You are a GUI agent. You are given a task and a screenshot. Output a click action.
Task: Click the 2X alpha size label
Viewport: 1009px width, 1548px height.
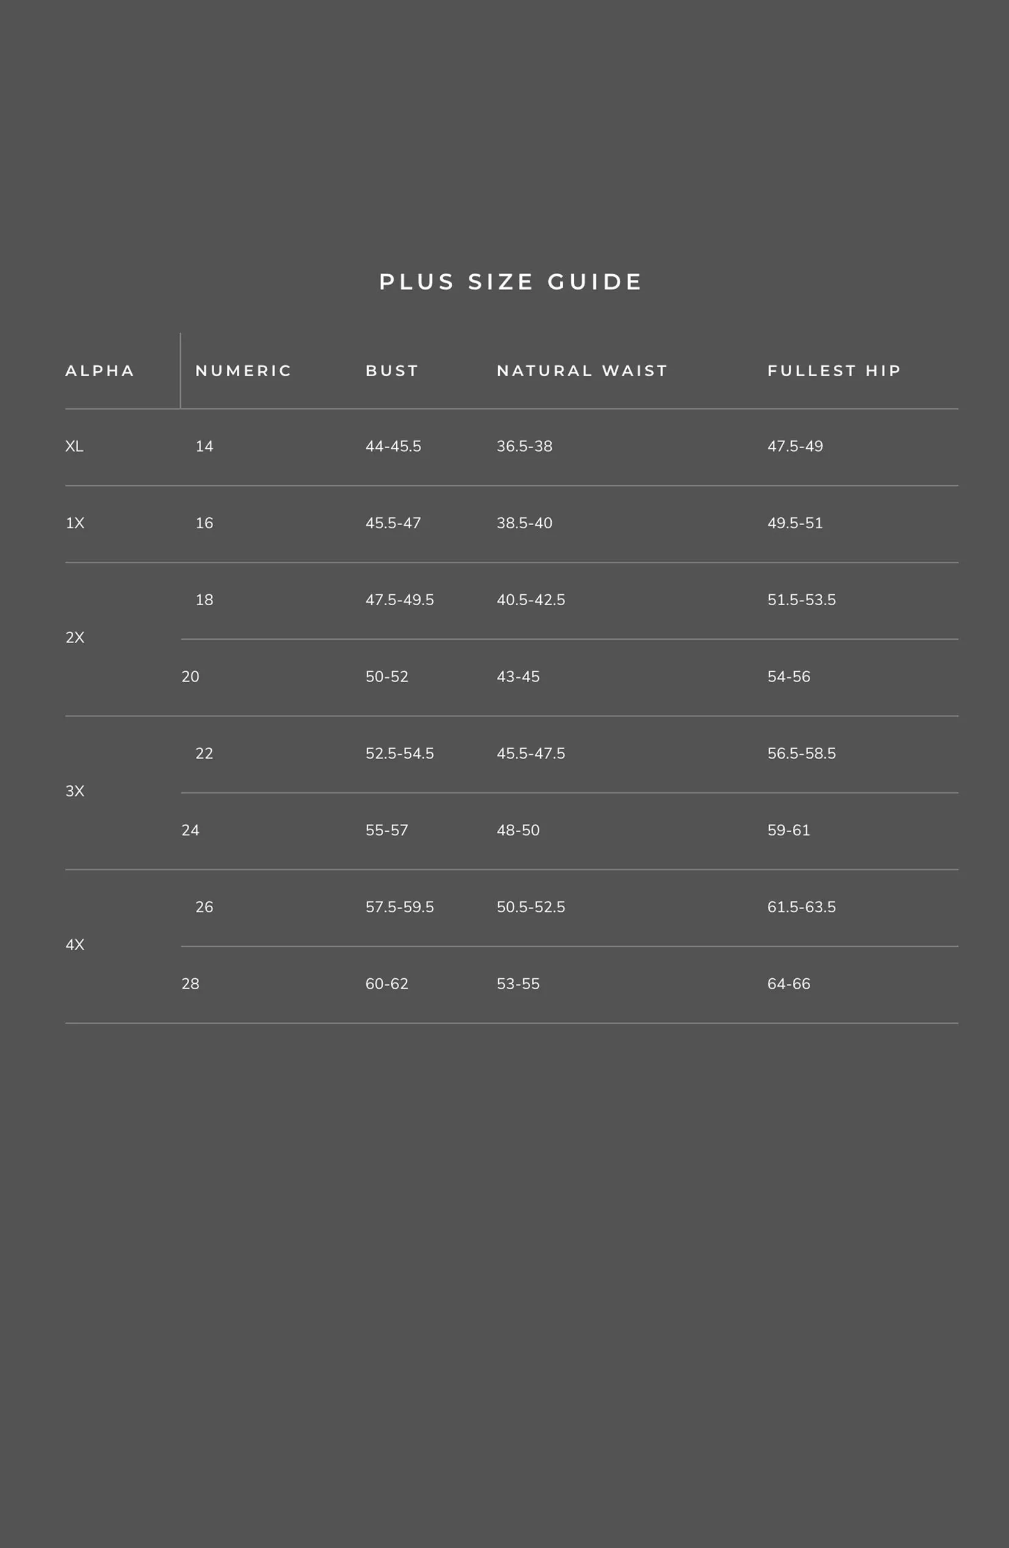74,638
